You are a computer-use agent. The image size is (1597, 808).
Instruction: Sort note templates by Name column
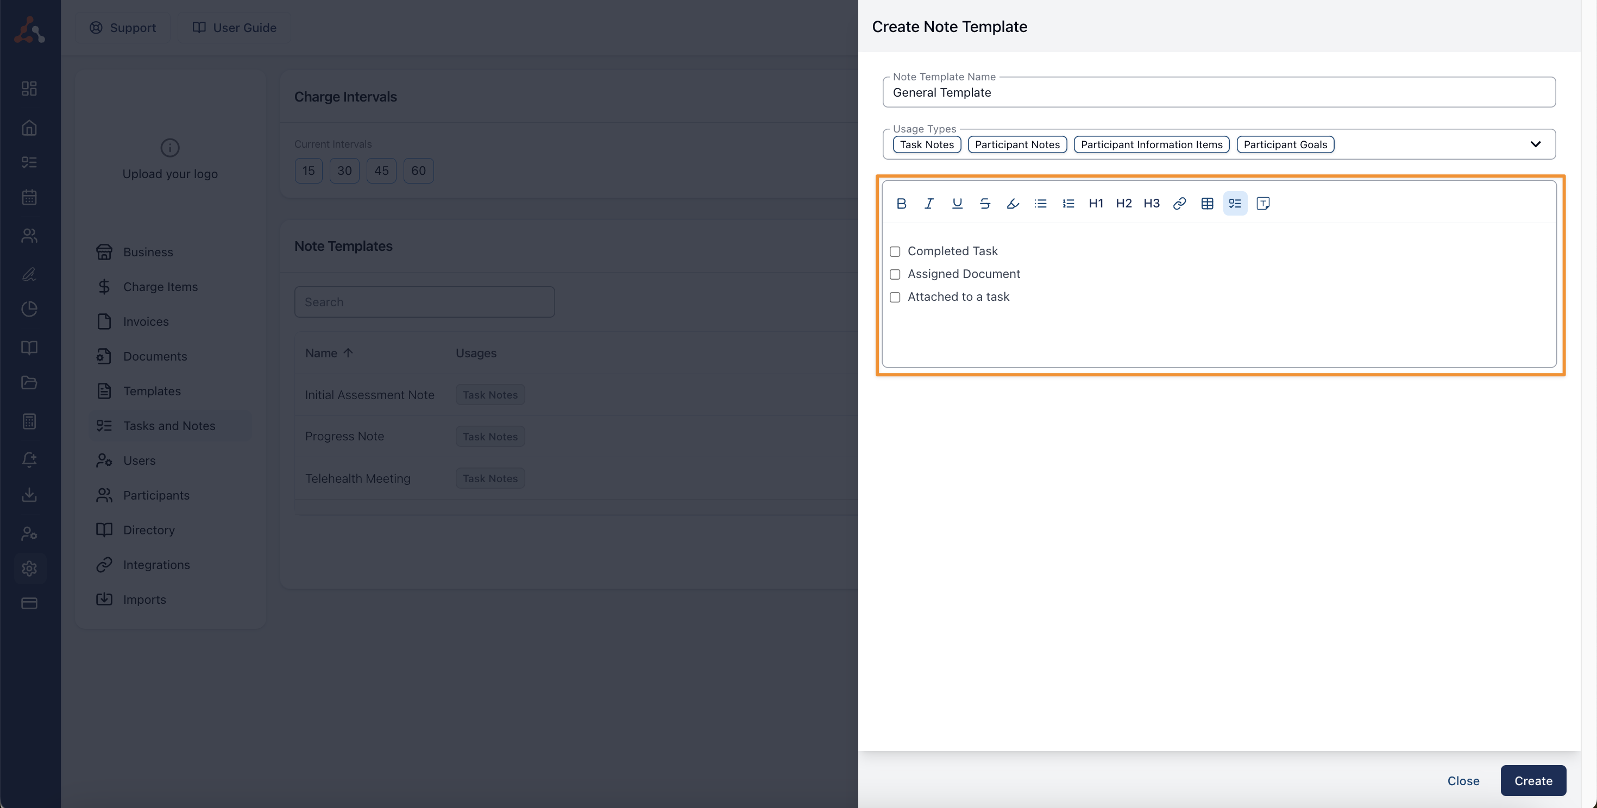tap(329, 353)
